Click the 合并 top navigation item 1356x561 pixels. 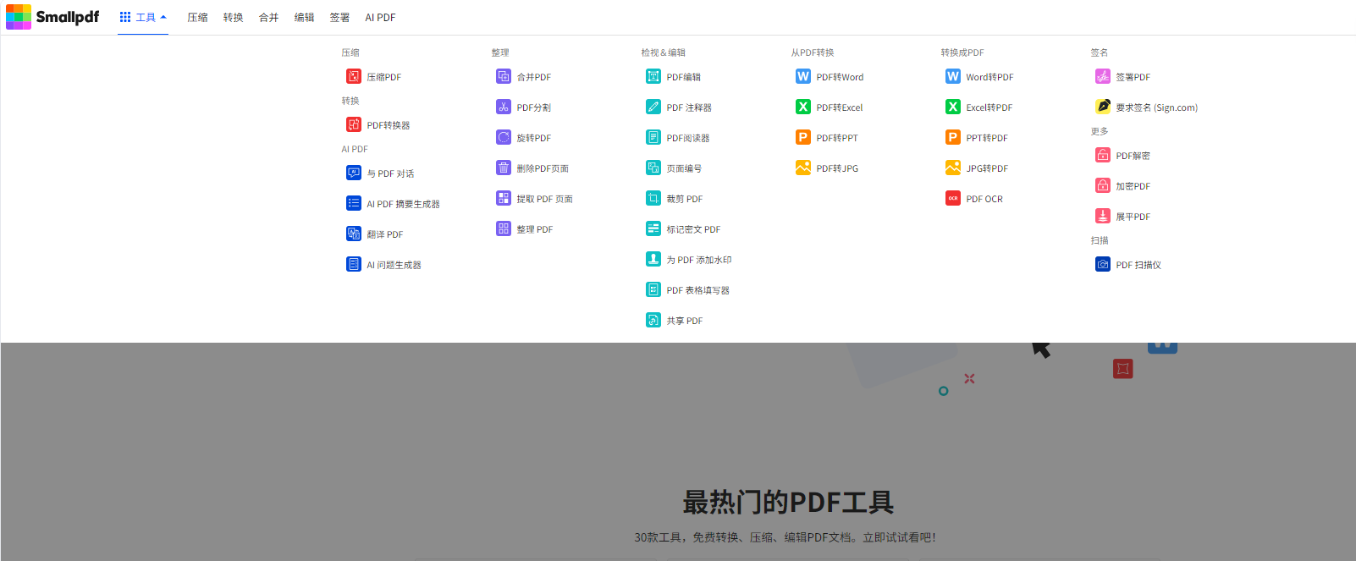[x=268, y=18]
